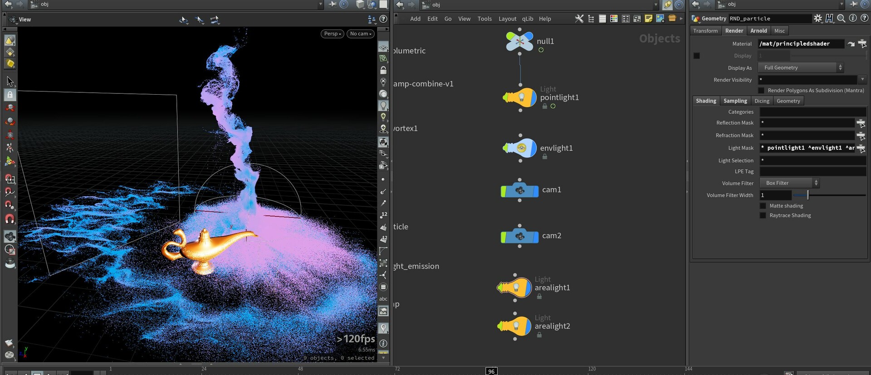Open the Persp viewport dropdown
Viewport: 871px width, 375px height.
(x=332, y=34)
